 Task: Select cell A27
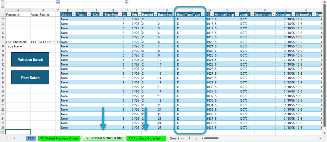pos(18,132)
